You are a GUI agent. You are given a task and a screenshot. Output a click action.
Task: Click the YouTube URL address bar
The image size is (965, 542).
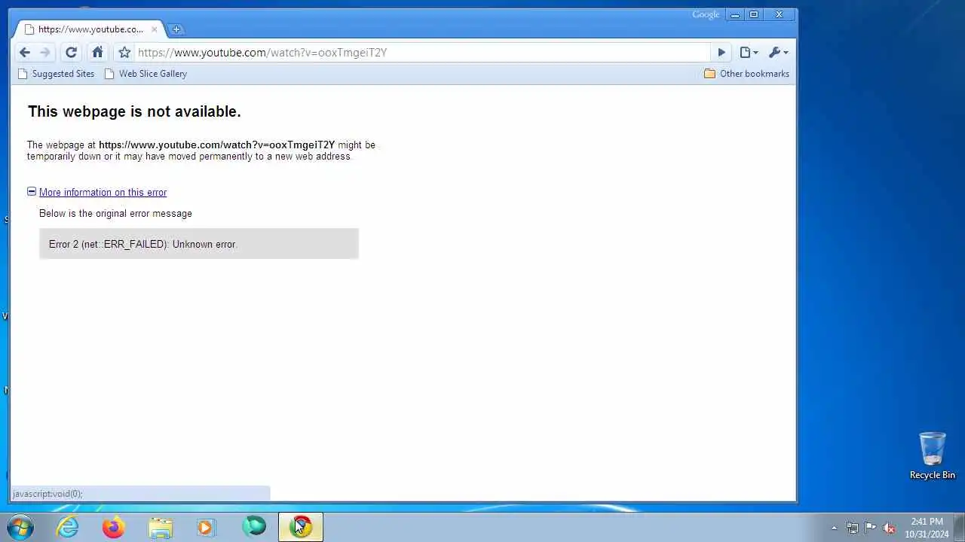click(x=422, y=53)
